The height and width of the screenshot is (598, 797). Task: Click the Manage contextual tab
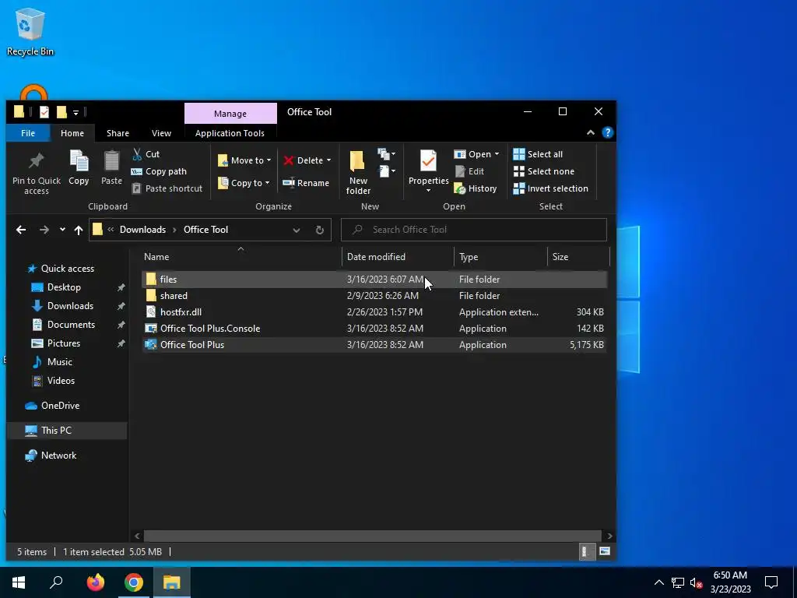pyautogui.click(x=230, y=114)
